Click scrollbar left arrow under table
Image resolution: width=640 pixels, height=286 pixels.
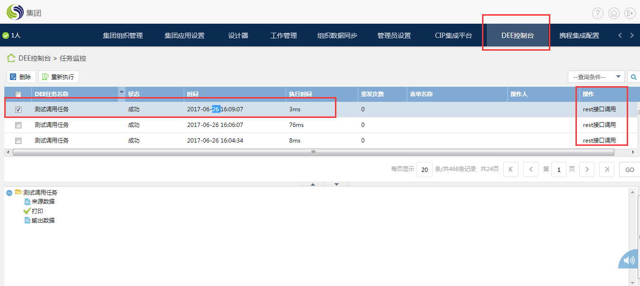pyautogui.click(x=7, y=152)
